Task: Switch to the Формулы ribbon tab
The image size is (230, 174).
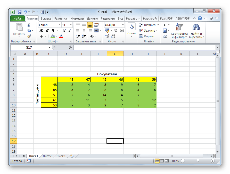Action: (x=77, y=19)
